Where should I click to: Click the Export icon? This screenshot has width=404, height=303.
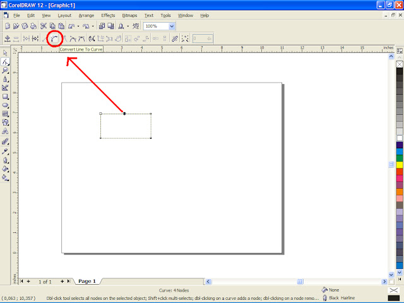[x=111, y=26]
